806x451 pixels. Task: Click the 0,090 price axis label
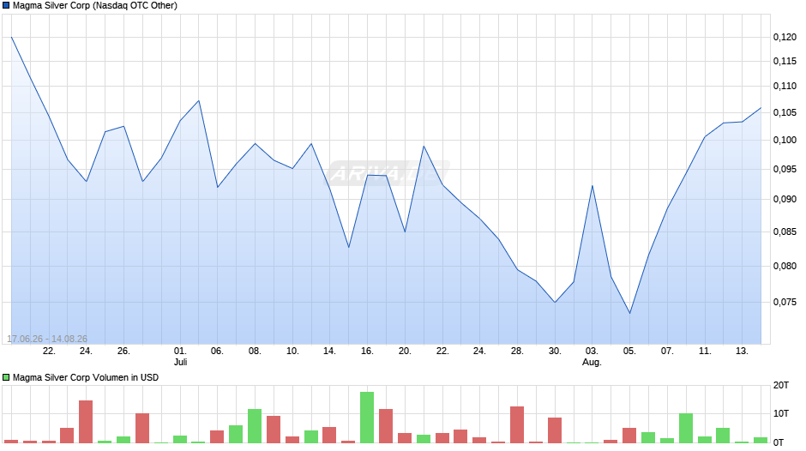785,199
